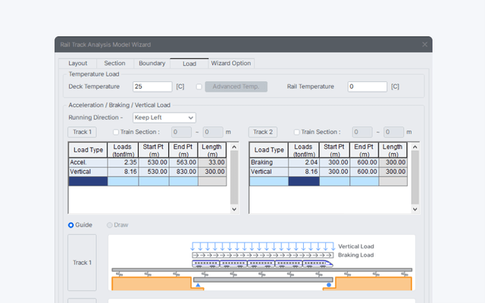Open the Section tab
This screenshot has height=303, width=485.
114,64
